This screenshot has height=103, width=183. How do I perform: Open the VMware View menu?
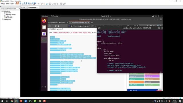(x=12, y=4)
